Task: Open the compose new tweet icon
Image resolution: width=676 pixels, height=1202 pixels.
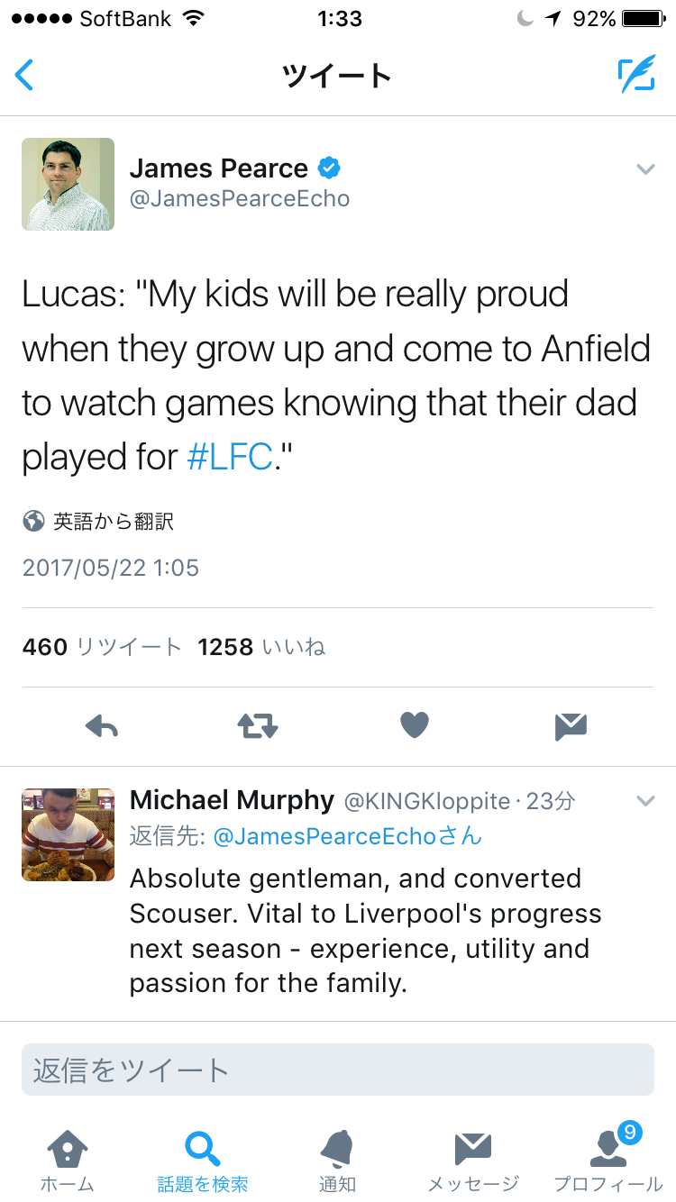Action: coord(636,75)
